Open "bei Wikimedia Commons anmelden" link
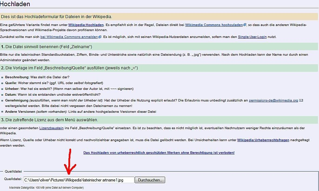The height and width of the screenshot is (191, 319). pos(69,37)
